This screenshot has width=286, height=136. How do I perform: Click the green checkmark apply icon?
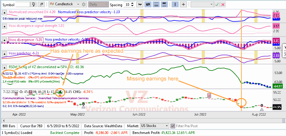click(217, 4)
